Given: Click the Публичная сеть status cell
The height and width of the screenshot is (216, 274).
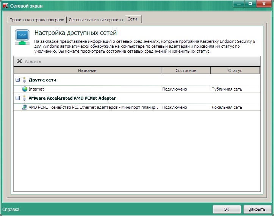Looking at the screenshot, I should [227, 89].
